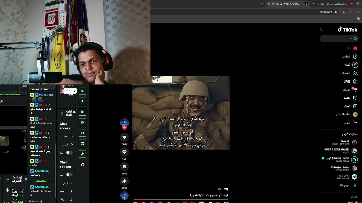Click the lightning bolt quick actions icon
This screenshot has width=362, height=203.
tap(82, 101)
